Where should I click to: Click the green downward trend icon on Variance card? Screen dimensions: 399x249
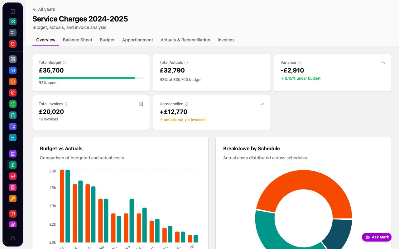(x=383, y=63)
